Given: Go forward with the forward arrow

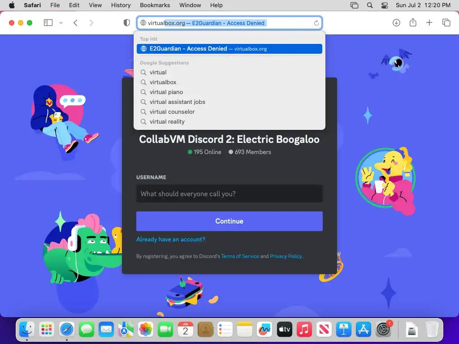Looking at the screenshot, I should click(91, 23).
